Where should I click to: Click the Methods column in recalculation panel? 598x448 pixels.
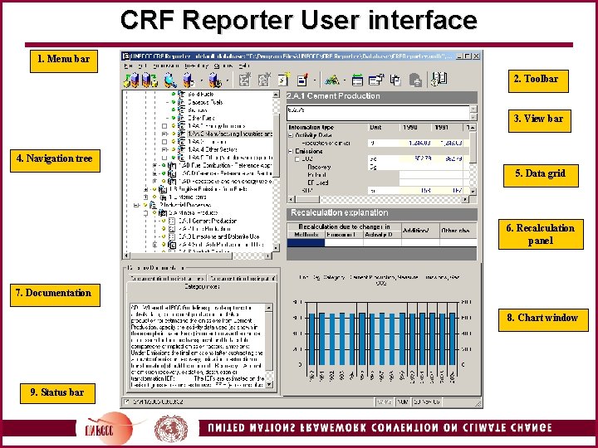tap(306, 235)
